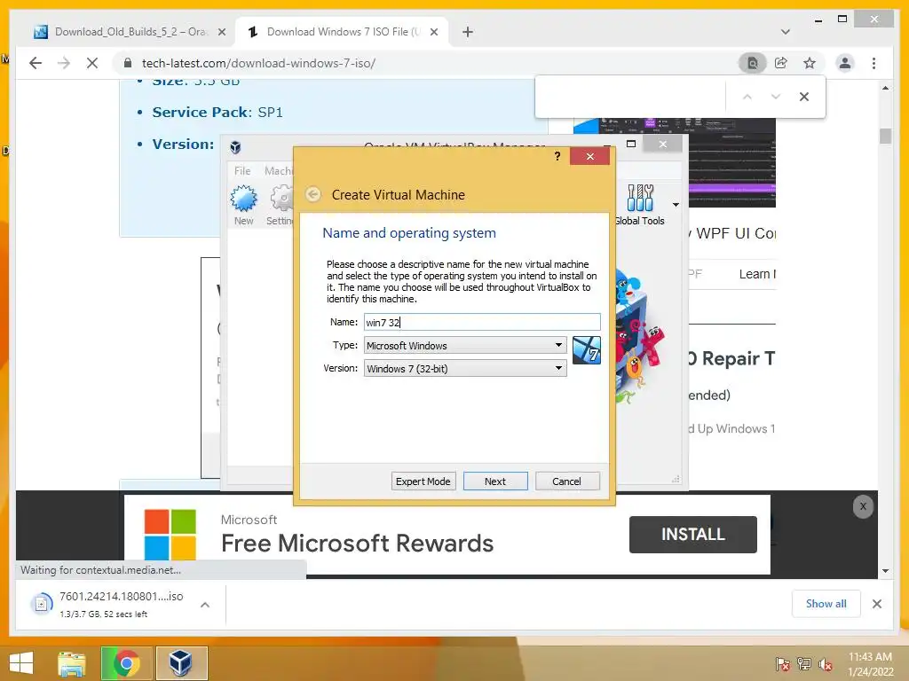Screen dimensions: 909x681
Task: Go forward in Chrome
Action: (x=64, y=63)
